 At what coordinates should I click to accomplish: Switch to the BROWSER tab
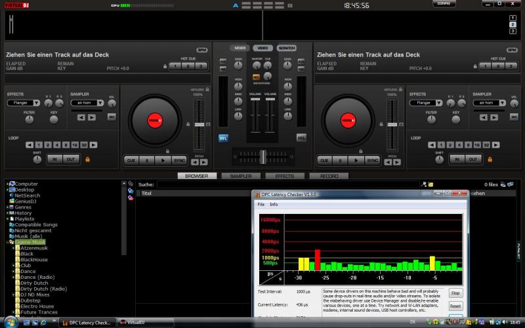tap(197, 176)
